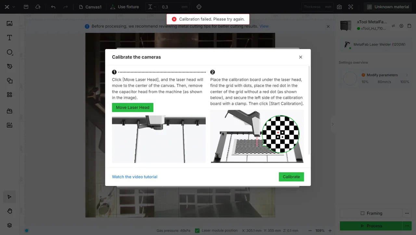Click the Undo arrow in toolbar
The height and width of the screenshot is (235, 416).
pos(53,7)
